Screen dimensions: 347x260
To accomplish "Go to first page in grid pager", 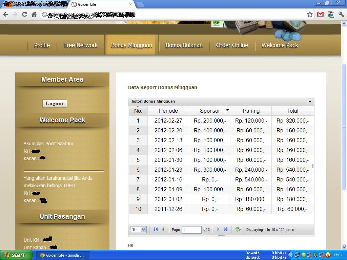I will click(156, 230).
